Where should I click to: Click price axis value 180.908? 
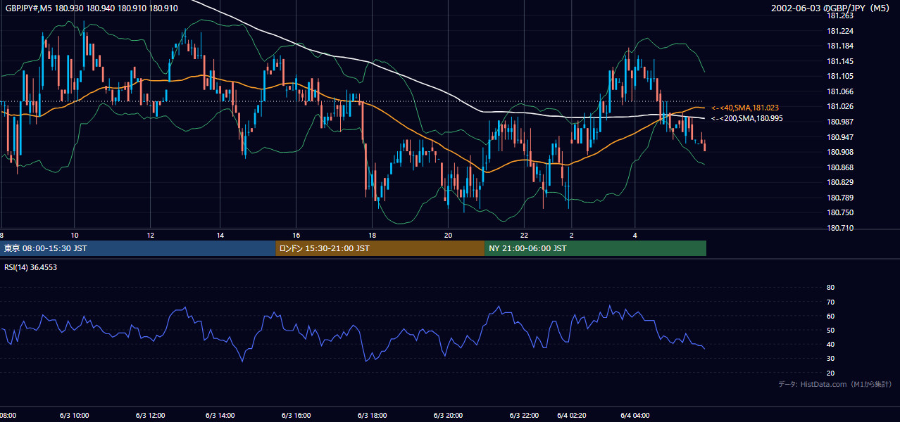[x=840, y=152]
